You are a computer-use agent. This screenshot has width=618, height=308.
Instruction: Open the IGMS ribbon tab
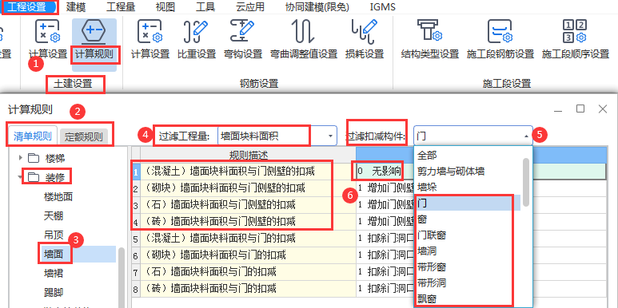pos(383,6)
